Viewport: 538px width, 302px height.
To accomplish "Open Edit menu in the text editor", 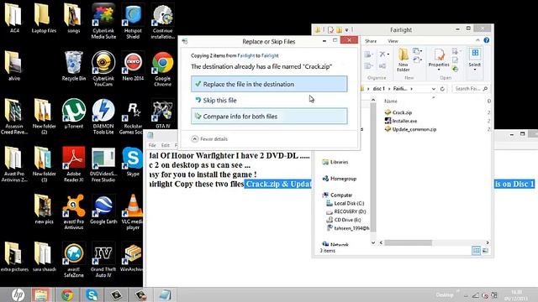I will [166, 145].
